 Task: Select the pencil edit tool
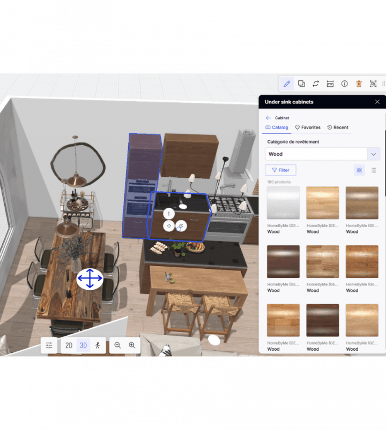click(287, 84)
